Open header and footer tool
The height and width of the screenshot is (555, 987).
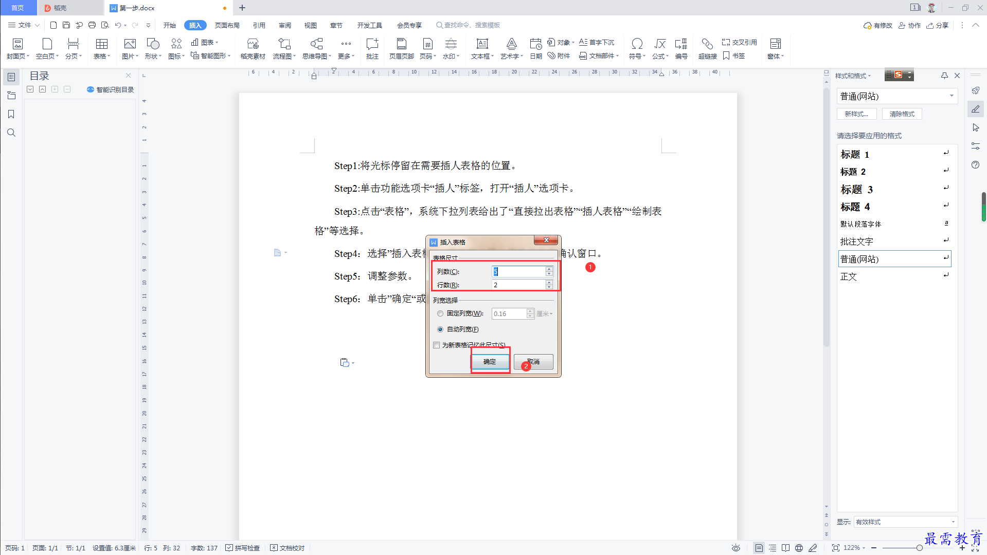[401, 49]
